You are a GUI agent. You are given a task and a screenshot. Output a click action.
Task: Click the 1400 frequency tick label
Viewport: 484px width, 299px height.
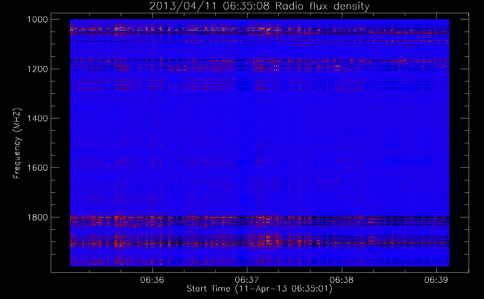pyautogui.click(x=37, y=118)
